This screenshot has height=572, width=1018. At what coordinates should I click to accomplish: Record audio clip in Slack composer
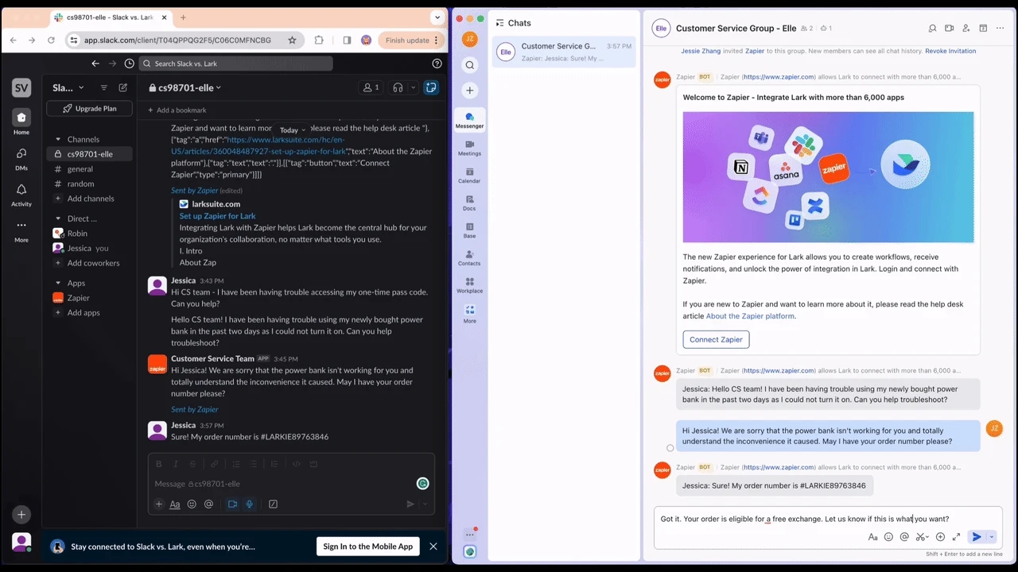pos(250,504)
